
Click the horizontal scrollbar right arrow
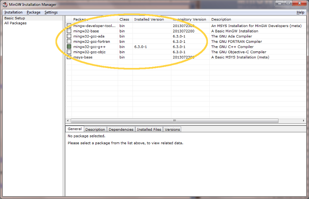point(304,121)
